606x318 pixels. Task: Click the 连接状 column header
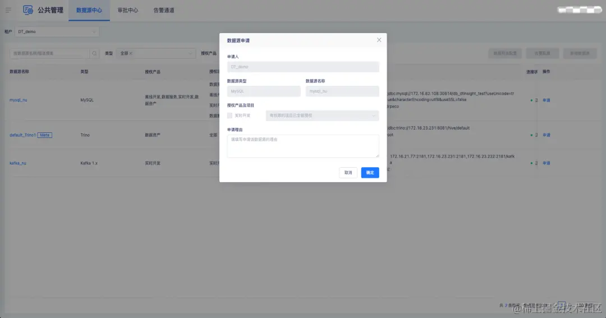coord(532,72)
